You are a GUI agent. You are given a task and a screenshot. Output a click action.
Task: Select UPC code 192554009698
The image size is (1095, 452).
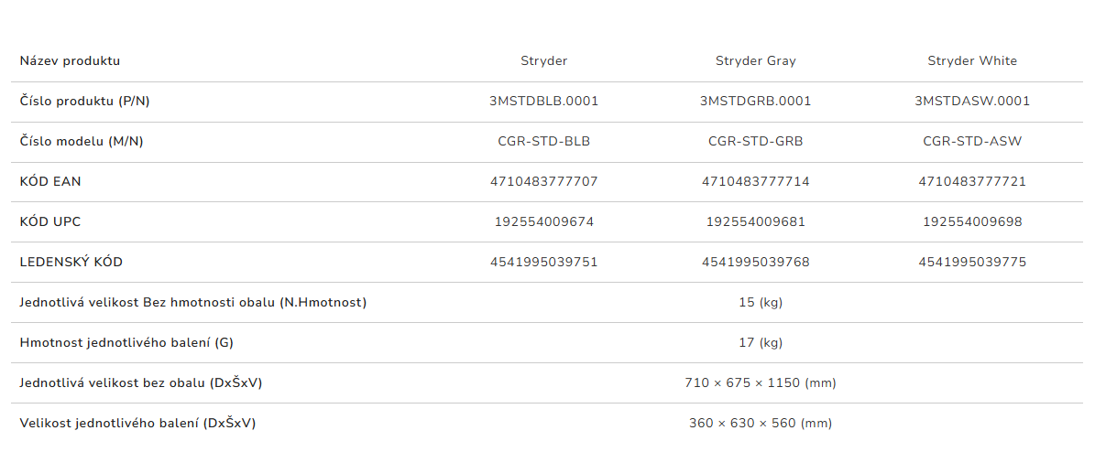point(971,222)
